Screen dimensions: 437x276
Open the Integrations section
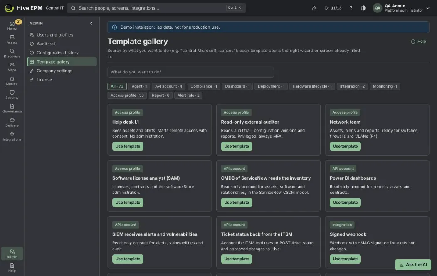(12, 136)
